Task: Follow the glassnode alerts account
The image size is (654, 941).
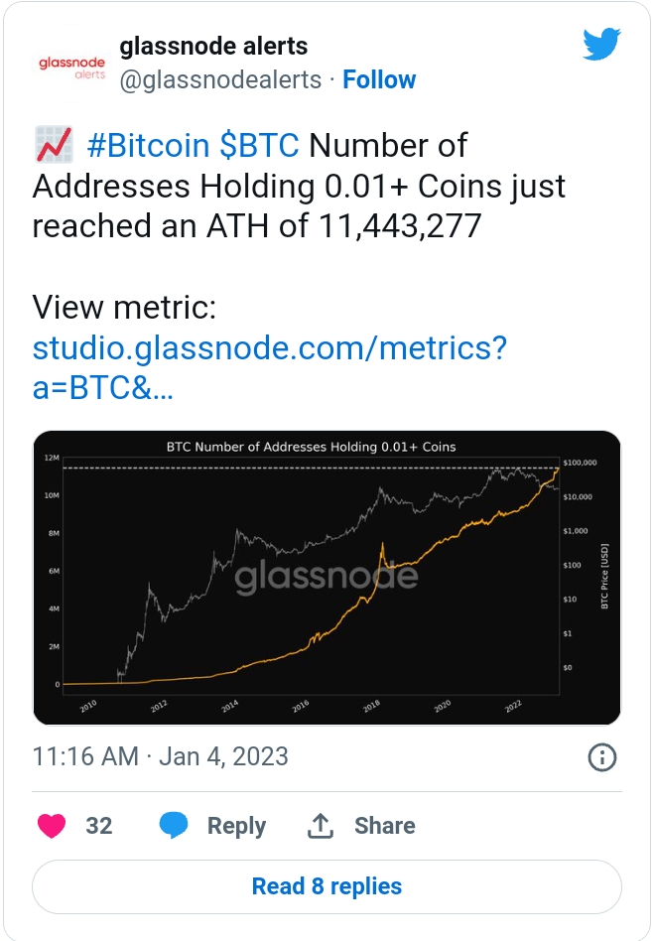Action: pos(379,79)
